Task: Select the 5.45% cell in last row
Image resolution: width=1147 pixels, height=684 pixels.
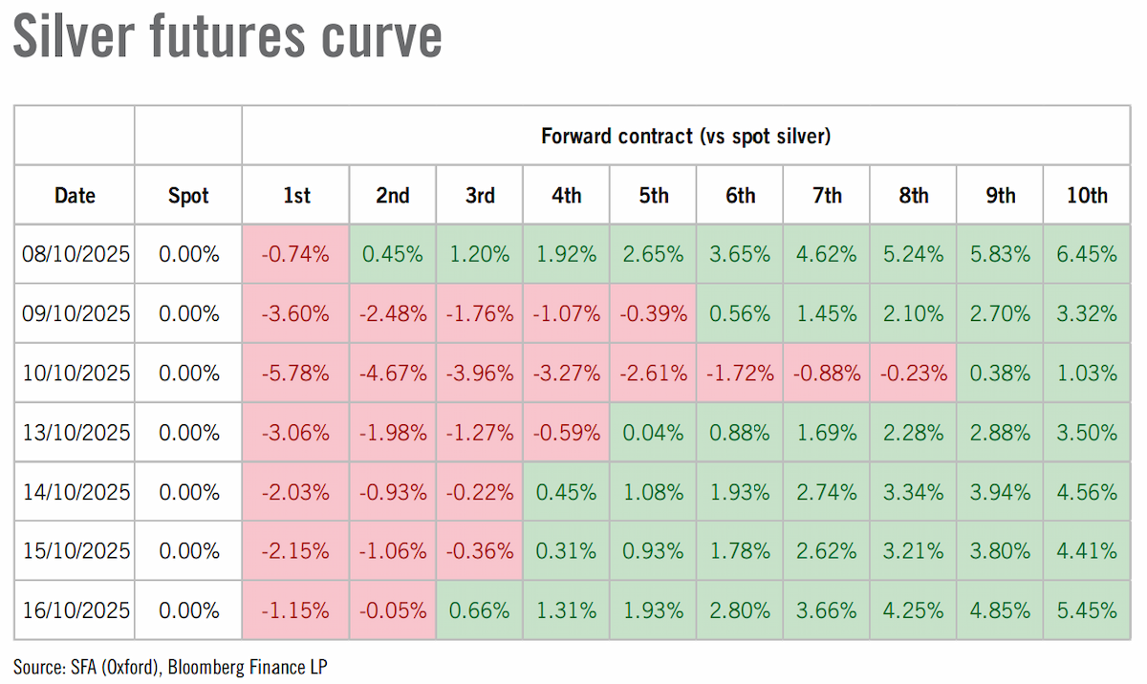Action: click(1087, 609)
